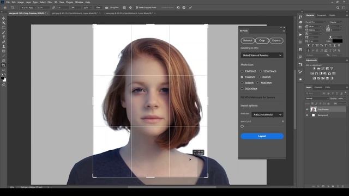Image resolution: width=349 pixels, height=196 pixels.
Task: Open the Normal blend mode dropdown
Action: click(x=317, y=99)
